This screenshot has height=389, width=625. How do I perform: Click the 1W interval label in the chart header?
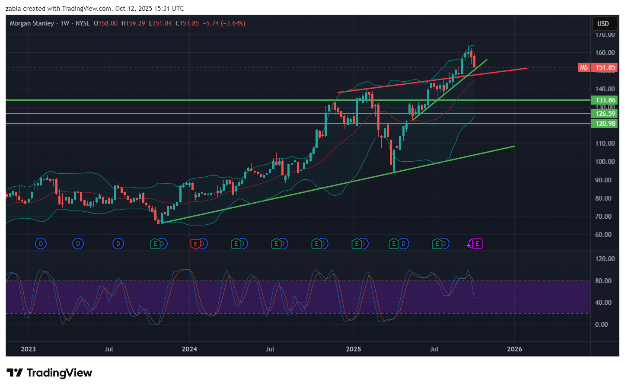(65, 23)
